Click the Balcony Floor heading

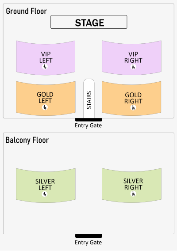coord(27,140)
